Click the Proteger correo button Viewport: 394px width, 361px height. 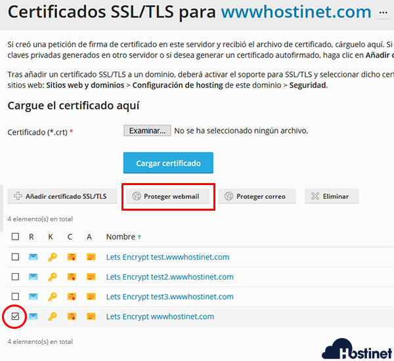(x=257, y=196)
